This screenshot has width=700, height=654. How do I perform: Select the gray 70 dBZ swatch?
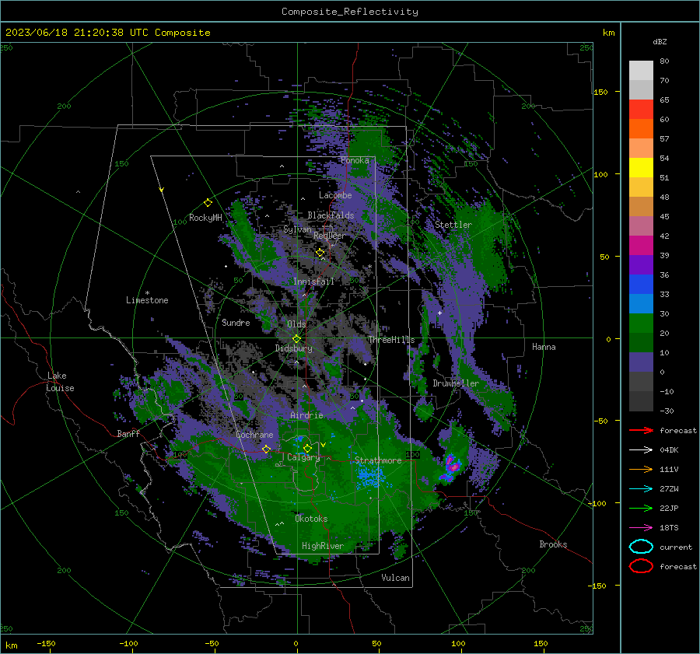[641, 89]
